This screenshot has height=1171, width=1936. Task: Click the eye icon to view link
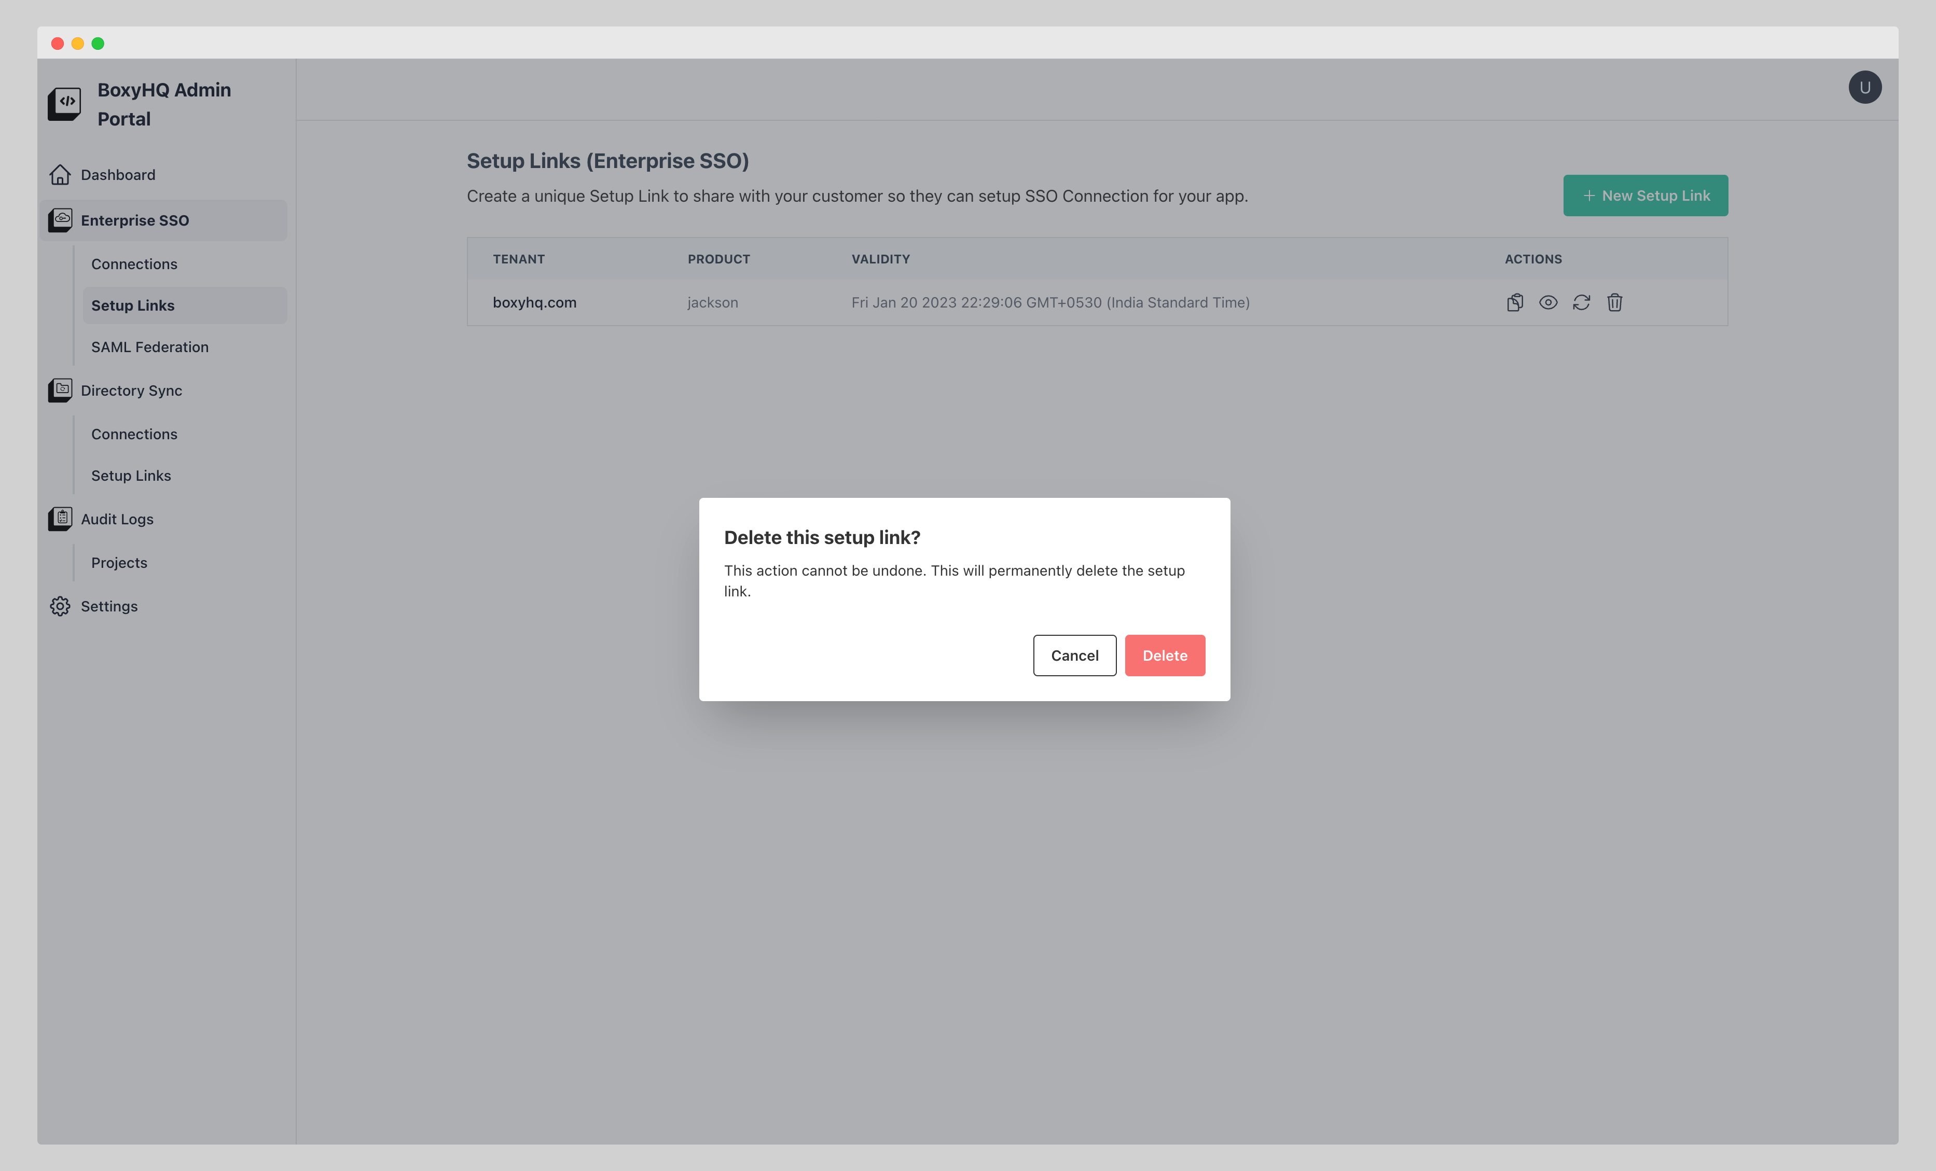[1548, 302]
